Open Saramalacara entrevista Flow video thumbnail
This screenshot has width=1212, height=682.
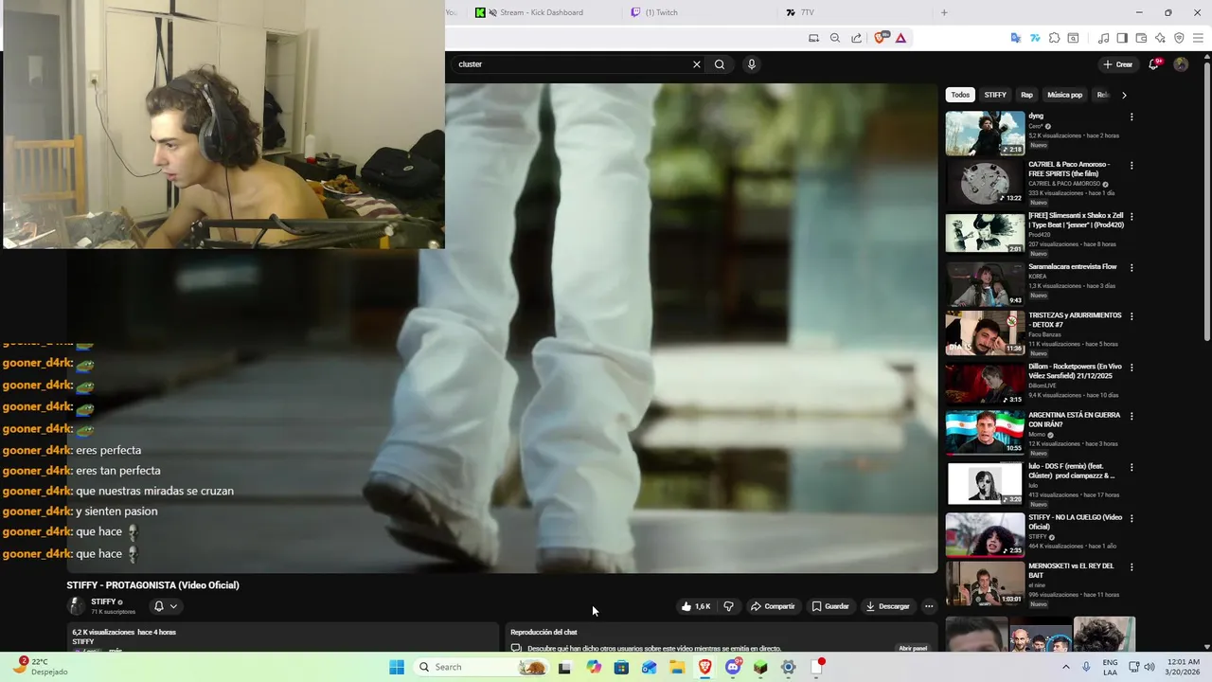pyautogui.click(x=985, y=283)
